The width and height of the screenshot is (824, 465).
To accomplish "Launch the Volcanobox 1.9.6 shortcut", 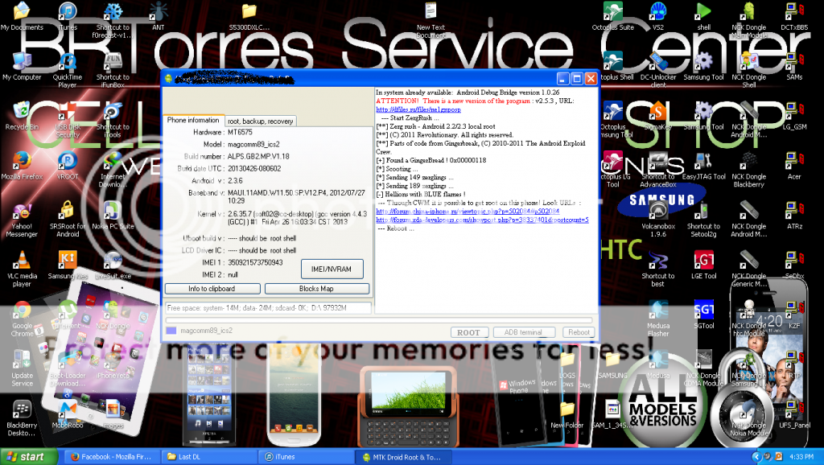I will 658,212.
